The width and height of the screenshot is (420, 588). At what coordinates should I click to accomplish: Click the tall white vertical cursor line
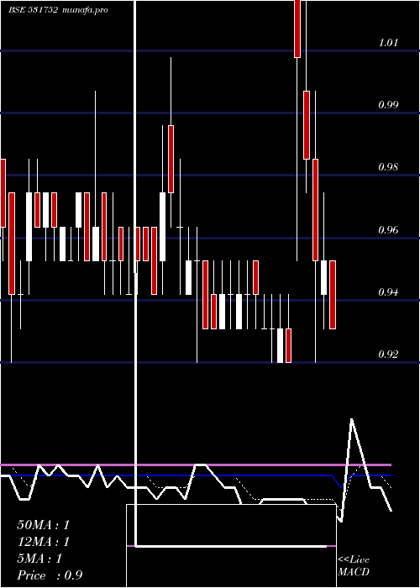pyautogui.click(x=135, y=273)
